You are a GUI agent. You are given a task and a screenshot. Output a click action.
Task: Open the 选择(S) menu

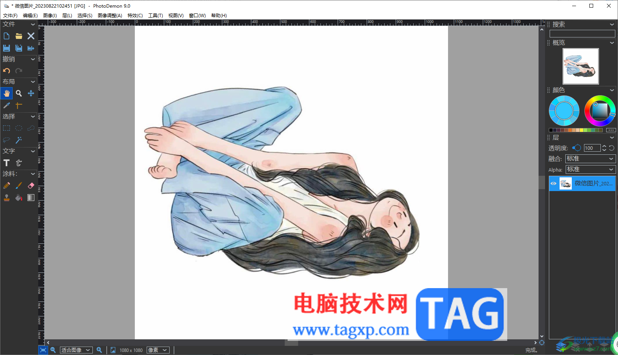[x=85, y=16]
